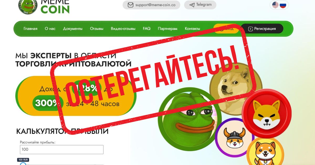Open Видео-отзывы page
This screenshot has height=165, width=315.
(x=123, y=29)
